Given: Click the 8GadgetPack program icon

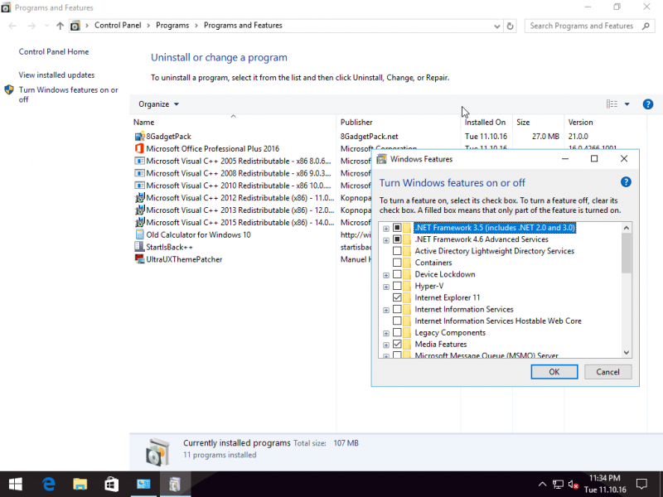Looking at the screenshot, I should coord(139,137).
